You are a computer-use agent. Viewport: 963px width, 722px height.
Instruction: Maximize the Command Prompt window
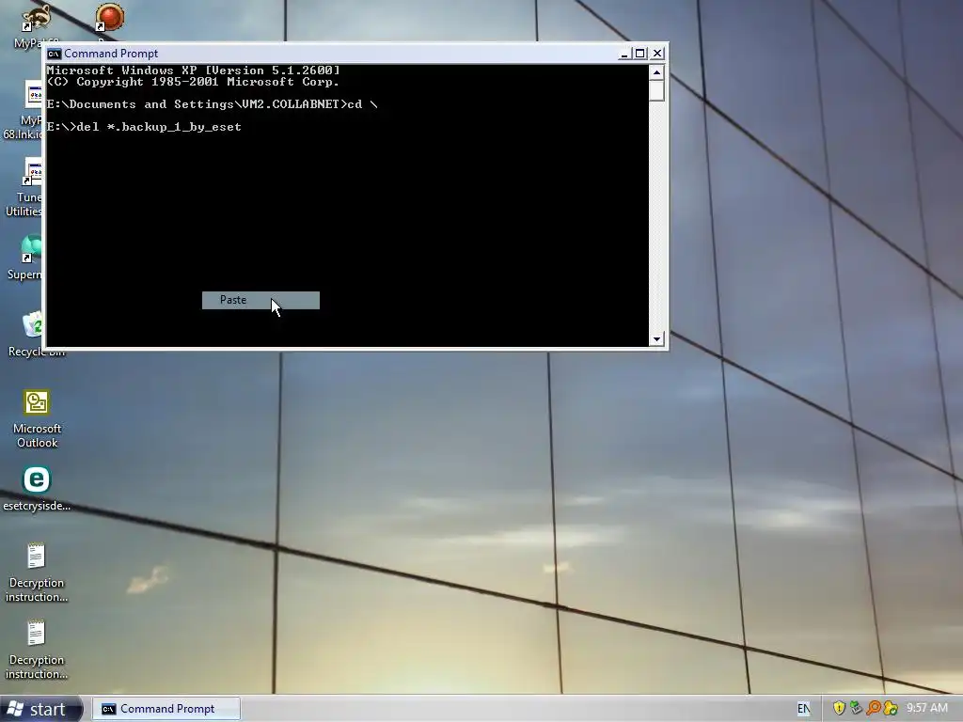click(x=639, y=54)
